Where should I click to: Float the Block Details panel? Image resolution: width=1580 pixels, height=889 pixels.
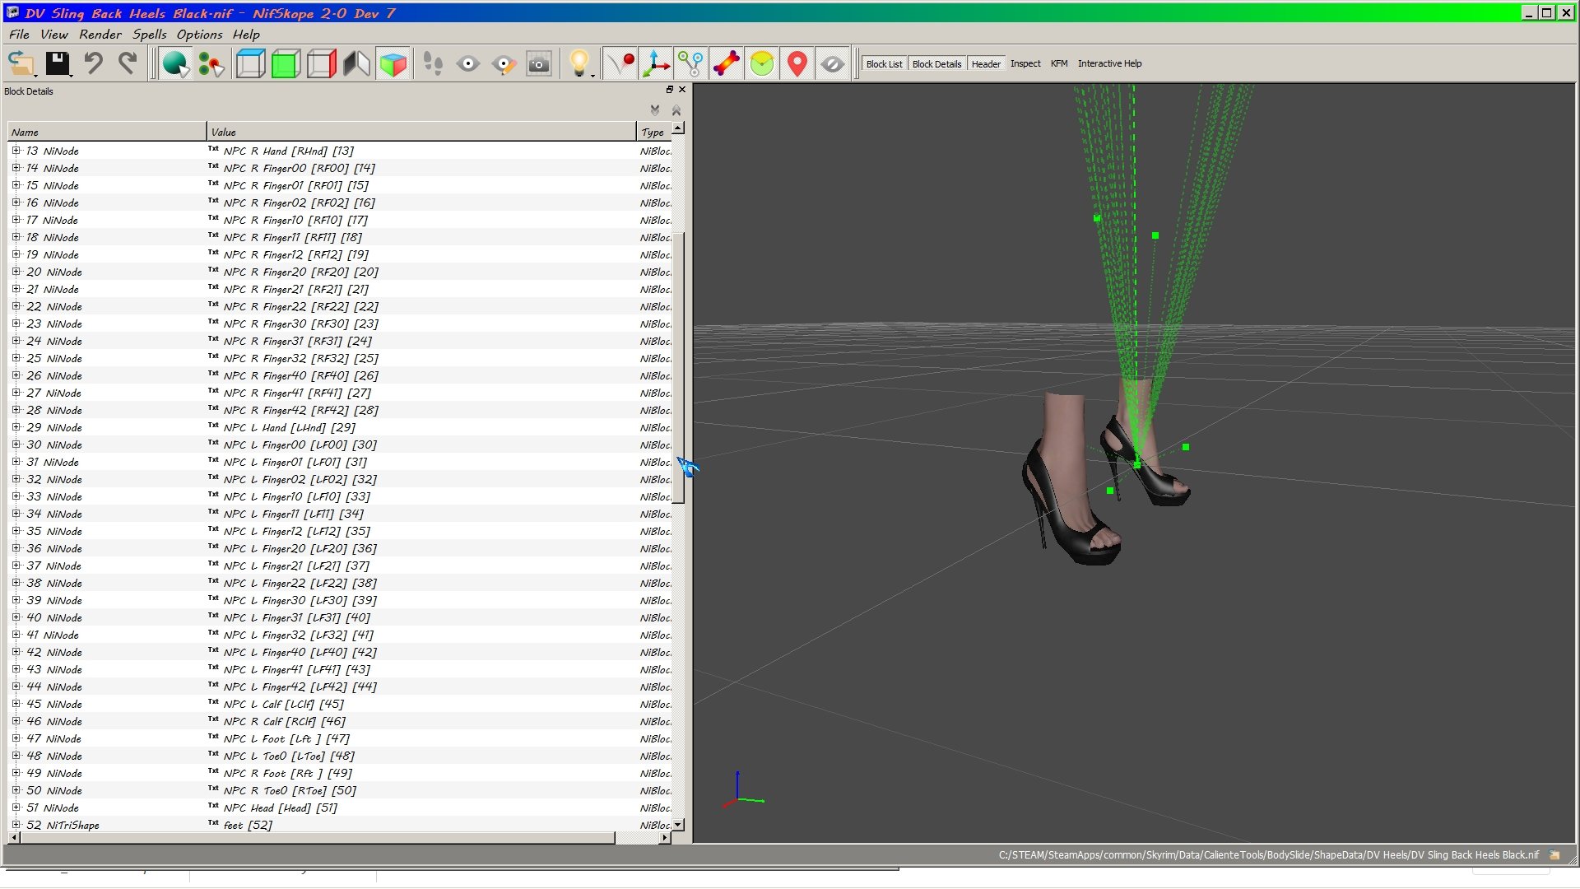pos(670,89)
